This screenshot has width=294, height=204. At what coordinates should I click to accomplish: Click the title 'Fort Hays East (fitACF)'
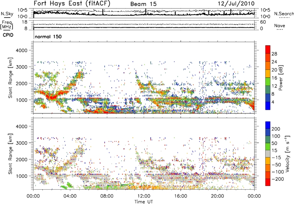pyautogui.click(x=72, y=4)
